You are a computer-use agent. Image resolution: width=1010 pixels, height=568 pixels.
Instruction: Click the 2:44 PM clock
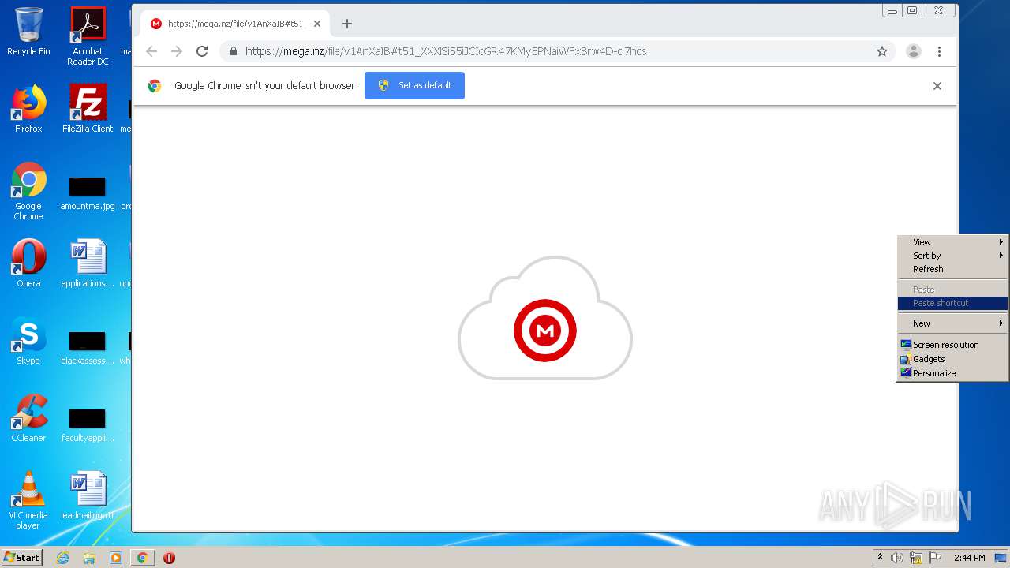pyautogui.click(x=969, y=558)
